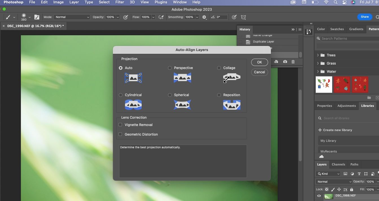
Task: Open the Filter menu
Action: click(120, 2)
